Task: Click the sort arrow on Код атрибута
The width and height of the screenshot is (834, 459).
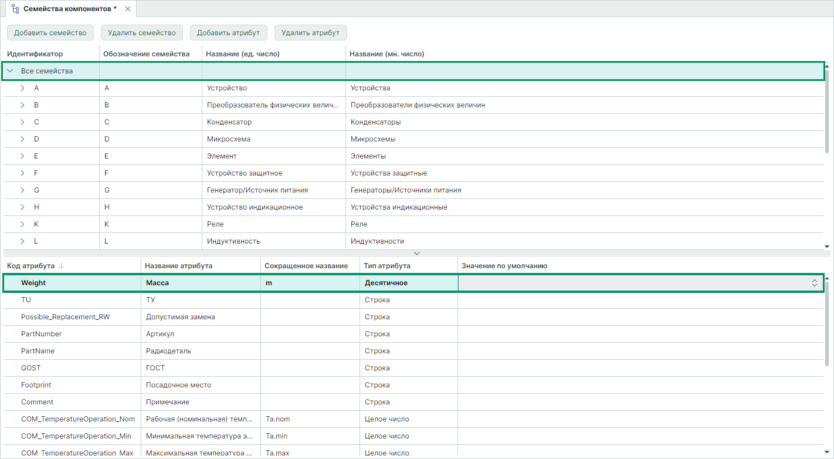Action: pos(62,266)
